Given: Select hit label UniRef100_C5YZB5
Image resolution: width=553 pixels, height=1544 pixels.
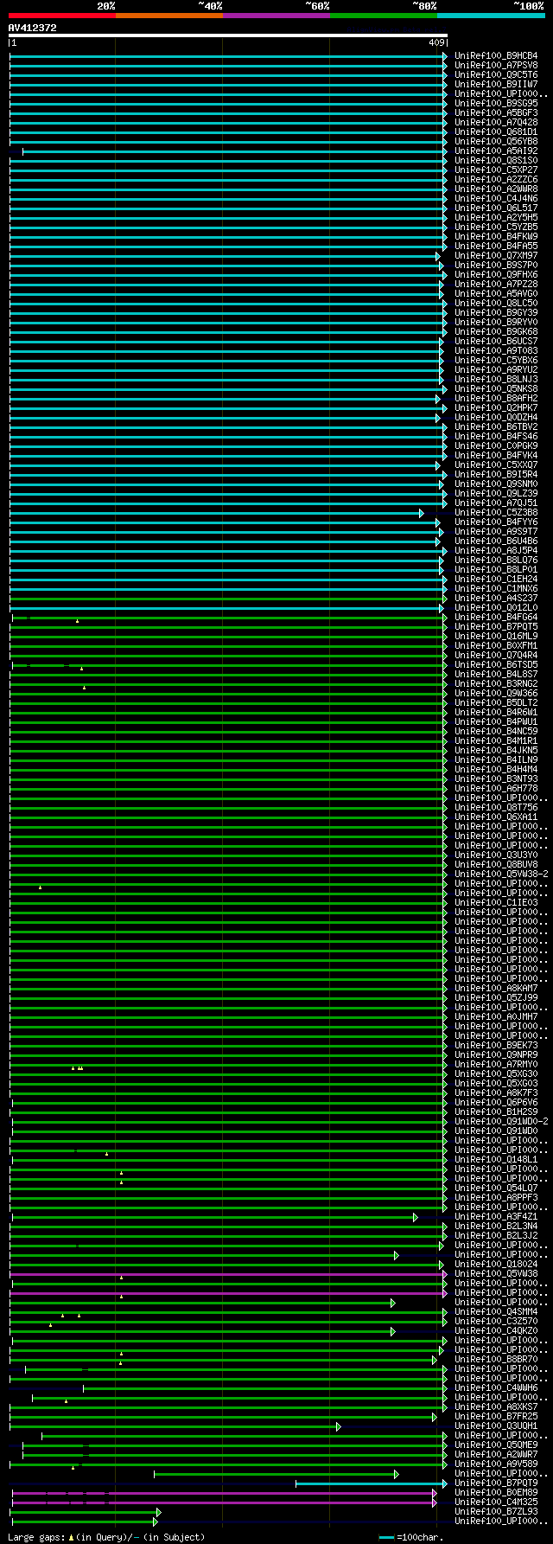Looking at the screenshot, I should click(496, 227).
